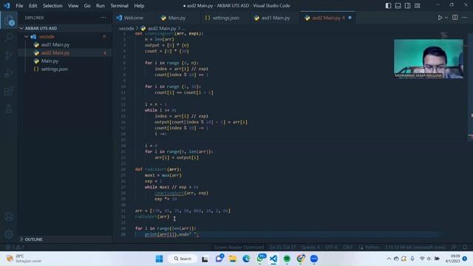Open the run options dropdown arrow

coord(446,18)
